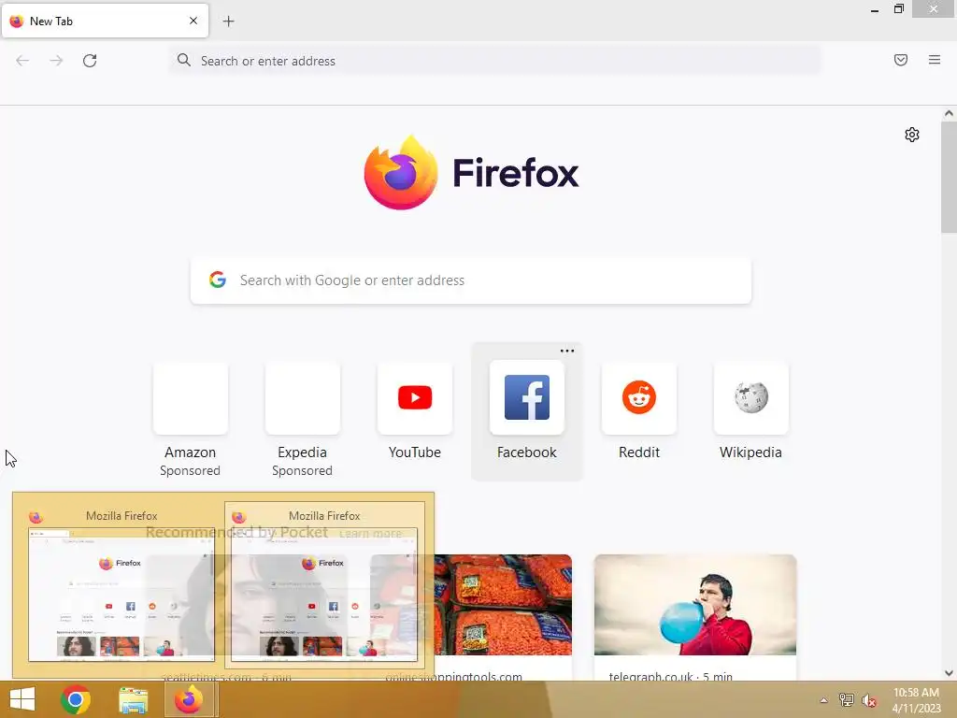Open the taskbar clock and date
The image size is (957, 718).
(916, 700)
